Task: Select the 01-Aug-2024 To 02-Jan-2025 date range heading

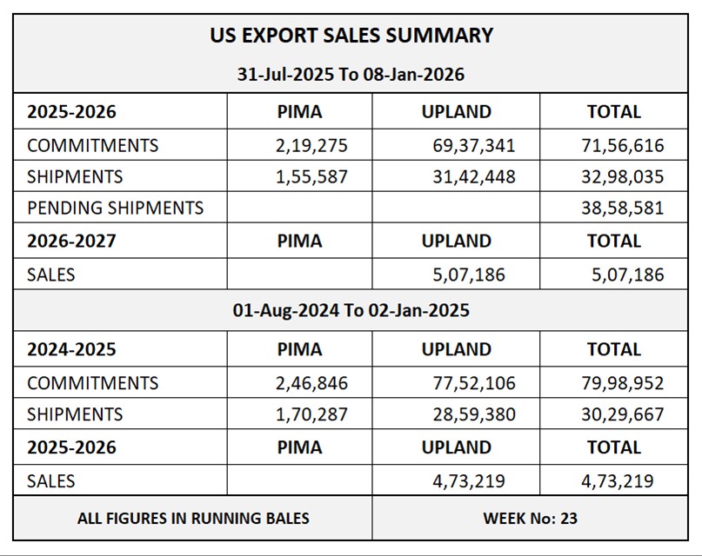Action: [x=351, y=311]
